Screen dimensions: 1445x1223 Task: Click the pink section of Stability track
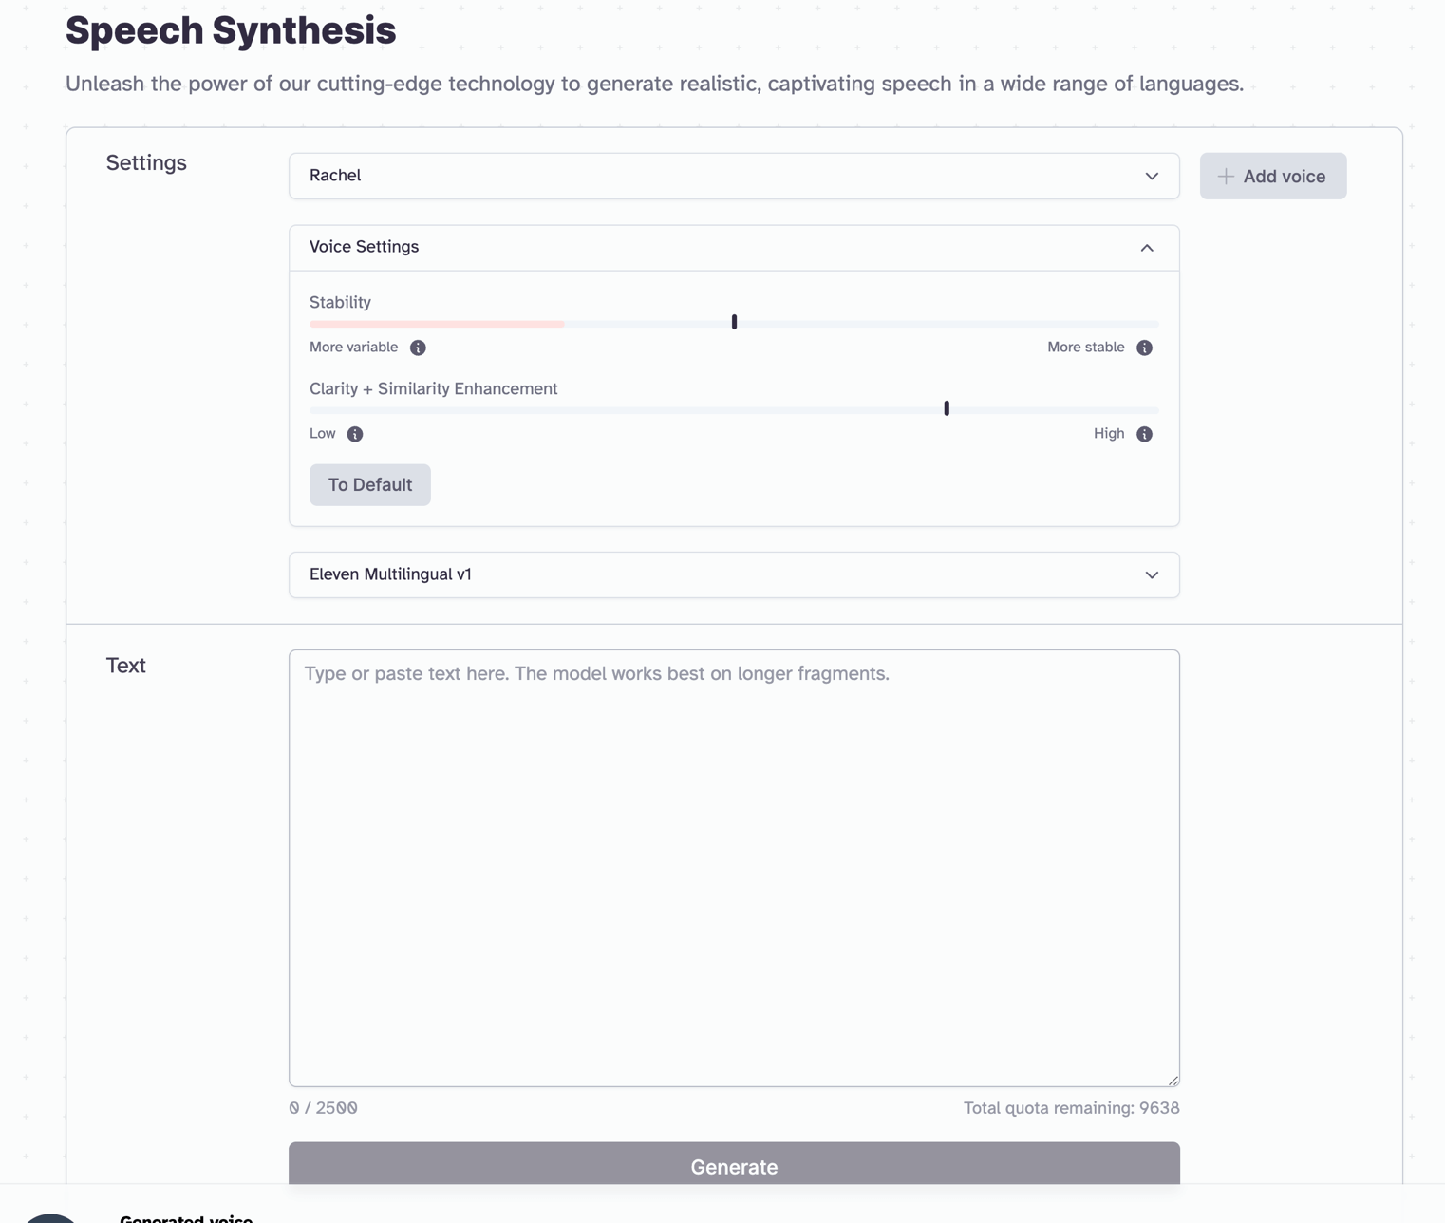[437, 324]
